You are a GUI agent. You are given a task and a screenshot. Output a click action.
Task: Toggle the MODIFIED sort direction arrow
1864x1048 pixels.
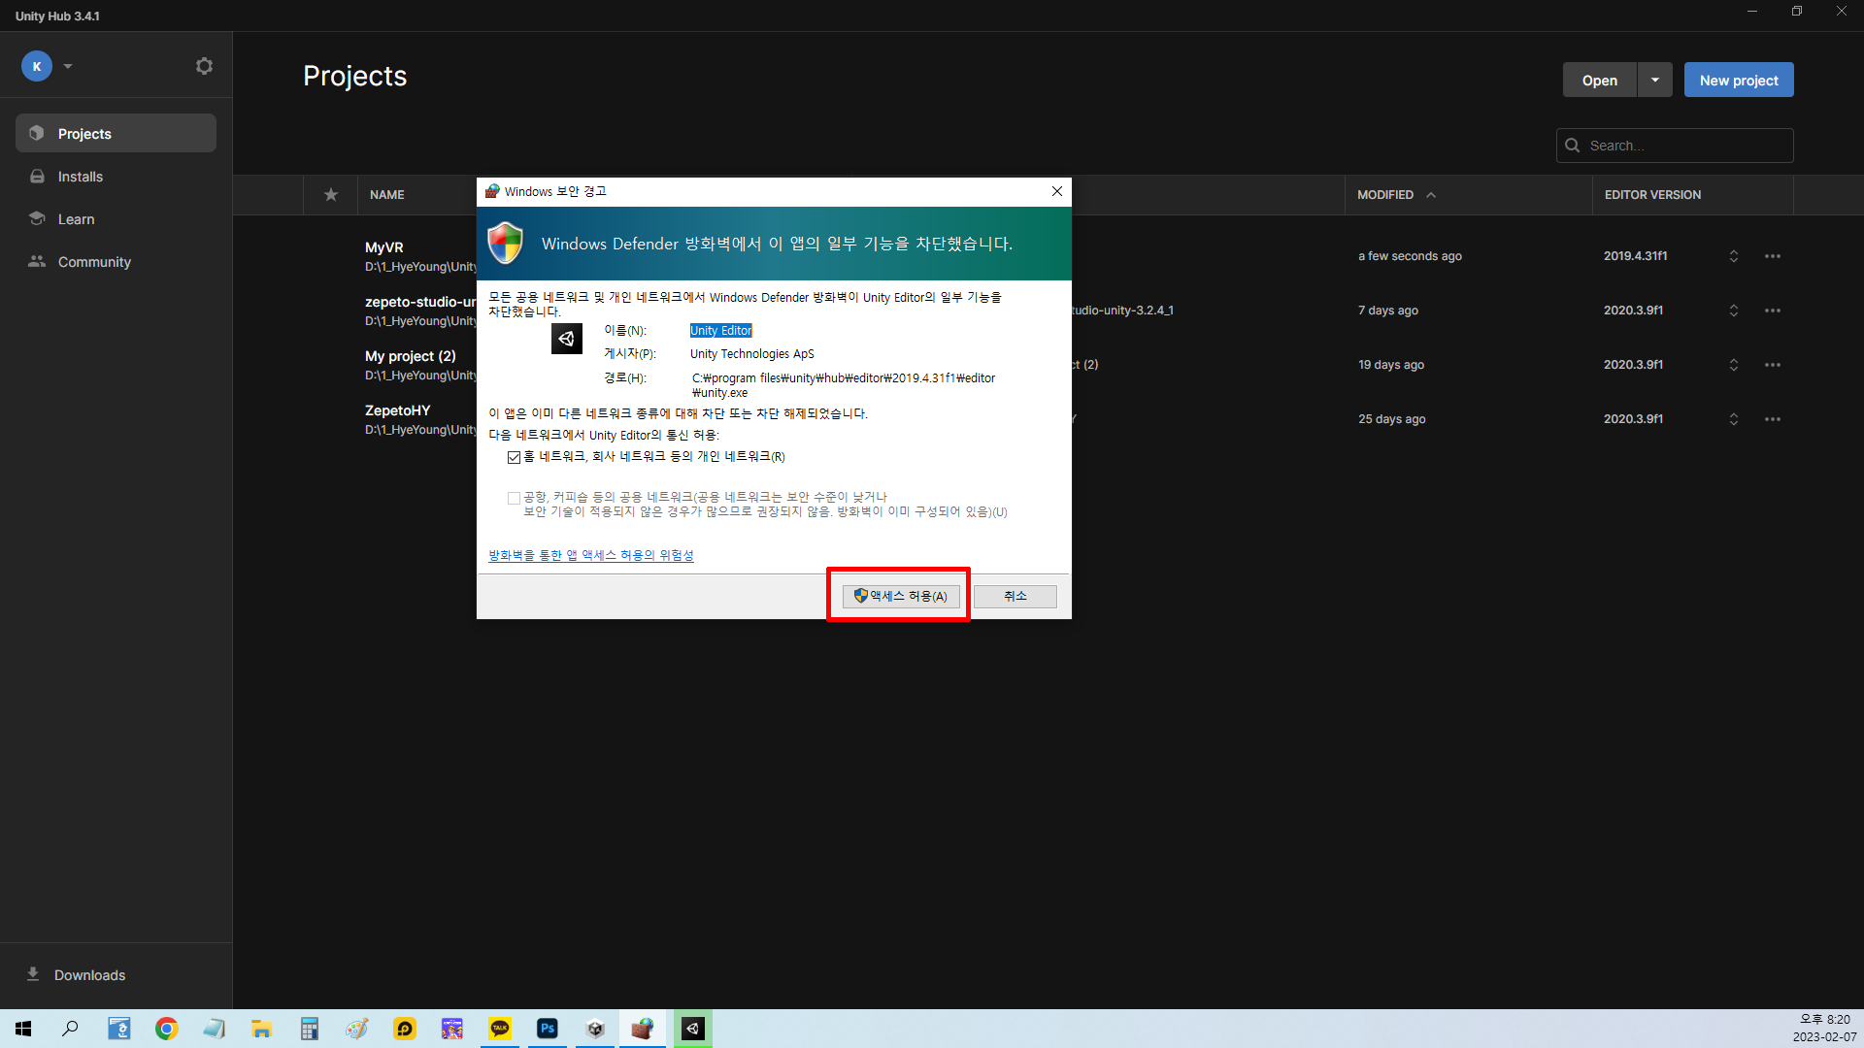tap(1431, 195)
